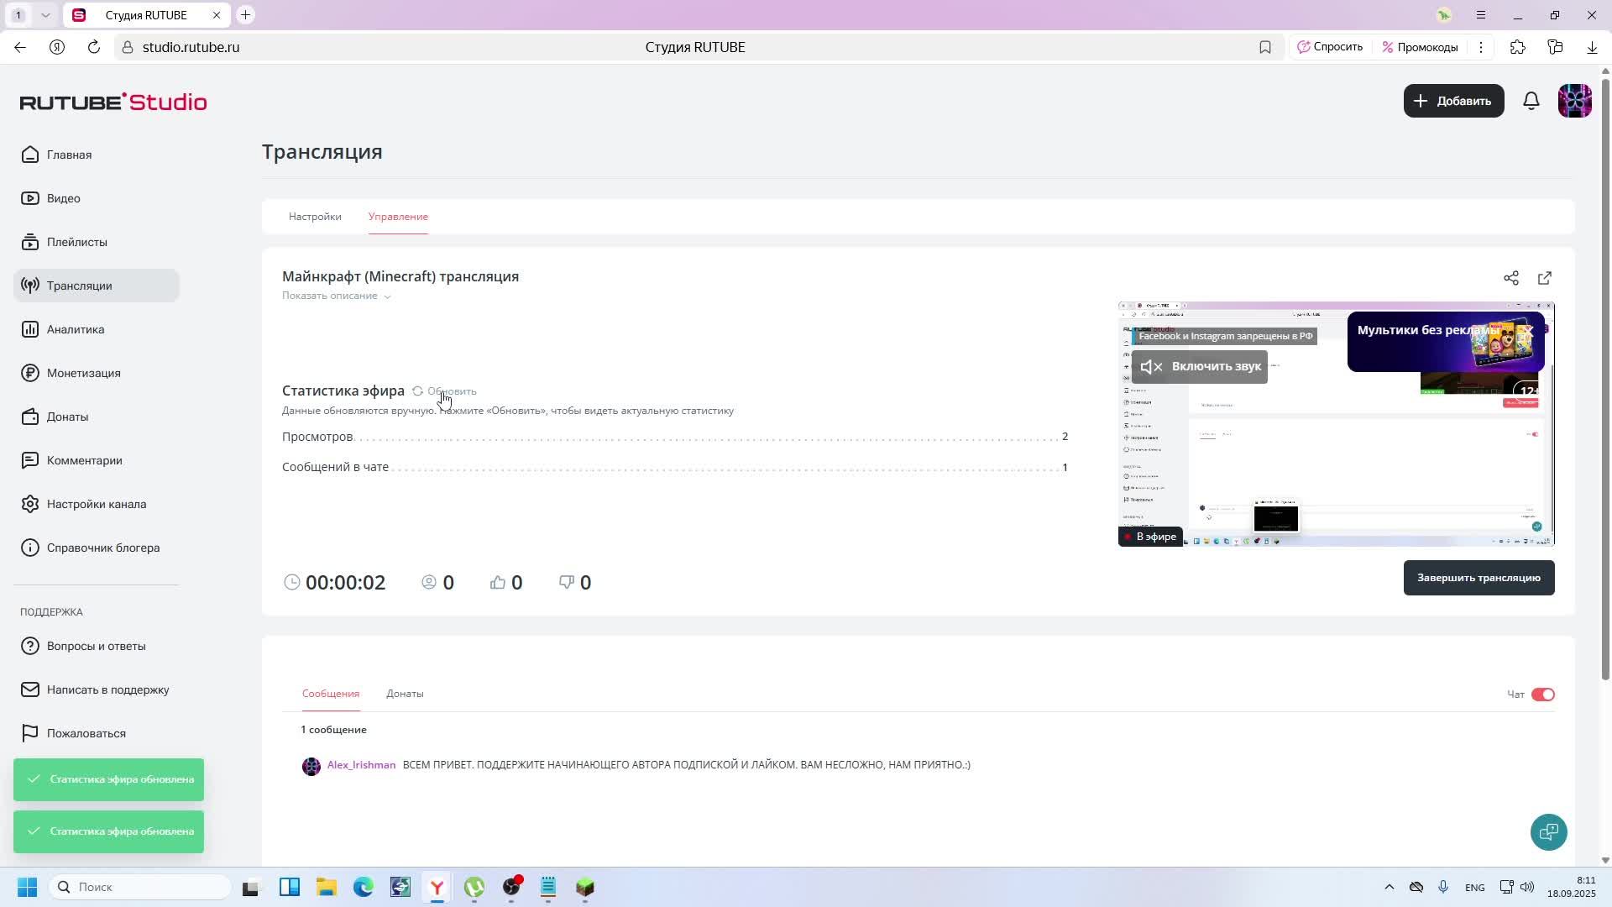
Task: Open Аналитика in the sidebar
Action: 76,329
